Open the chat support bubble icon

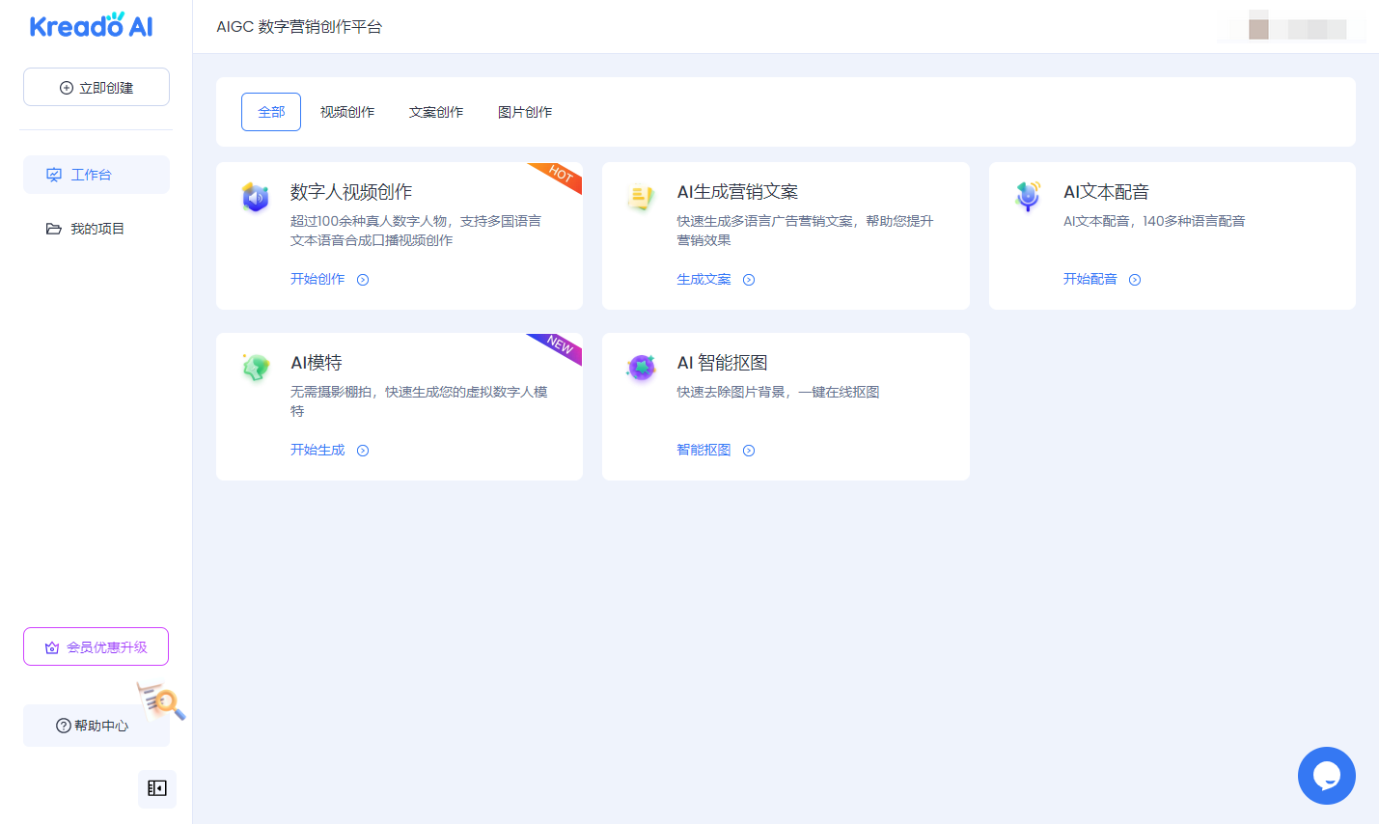tap(1326, 775)
